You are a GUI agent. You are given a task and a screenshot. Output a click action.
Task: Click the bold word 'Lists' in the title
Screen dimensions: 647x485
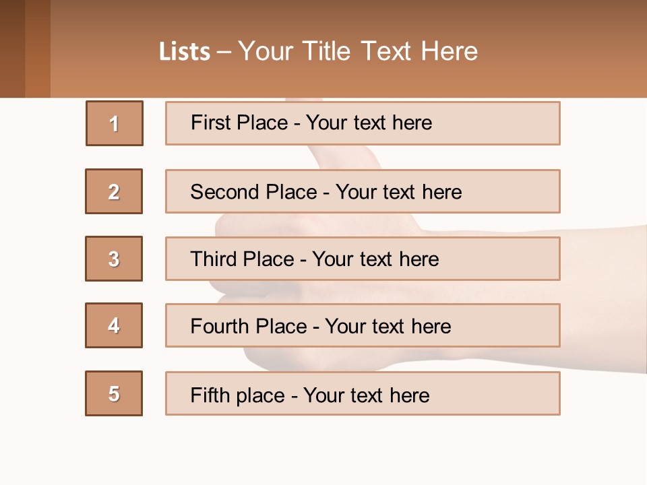(185, 52)
